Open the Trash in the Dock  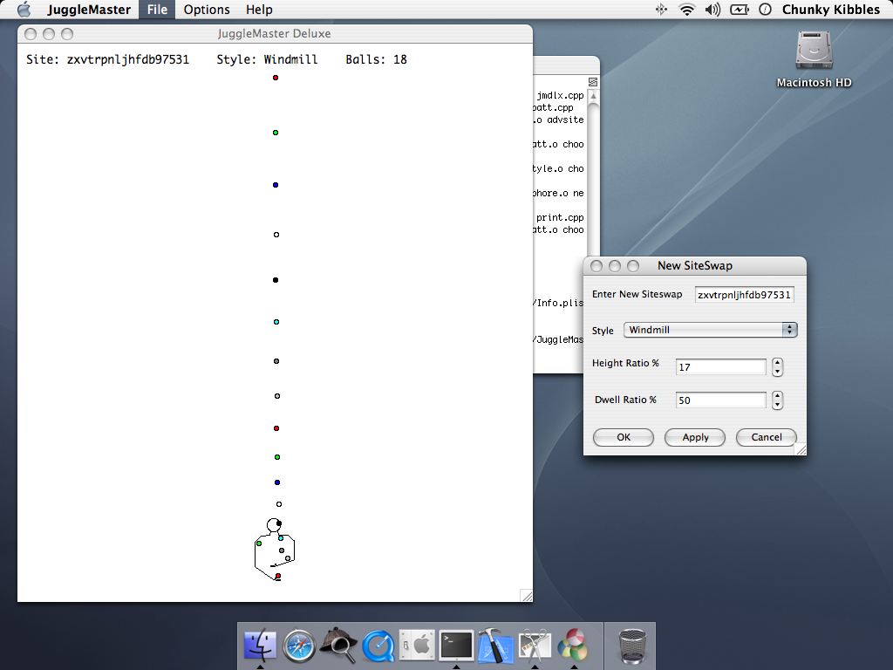[x=632, y=646]
